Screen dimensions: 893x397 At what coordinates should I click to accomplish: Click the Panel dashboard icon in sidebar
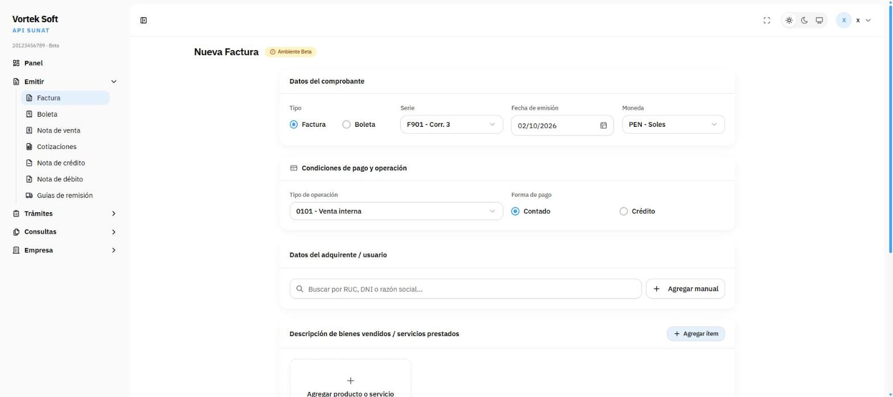click(16, 63)
